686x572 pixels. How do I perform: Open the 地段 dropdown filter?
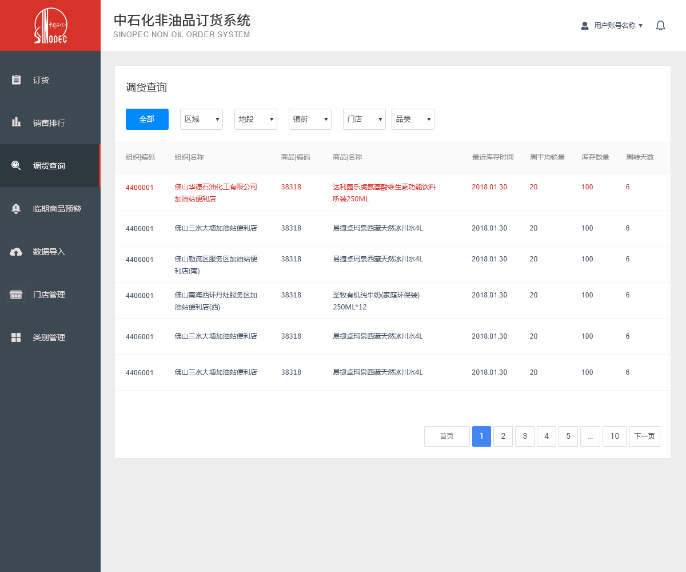point(256,119)
